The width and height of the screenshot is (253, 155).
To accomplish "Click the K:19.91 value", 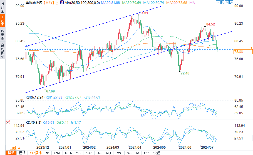I will (x=48, y=123).
